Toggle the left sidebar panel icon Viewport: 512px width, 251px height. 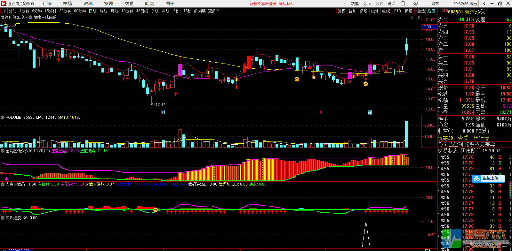pyautogui.click(x=4, y=11)
